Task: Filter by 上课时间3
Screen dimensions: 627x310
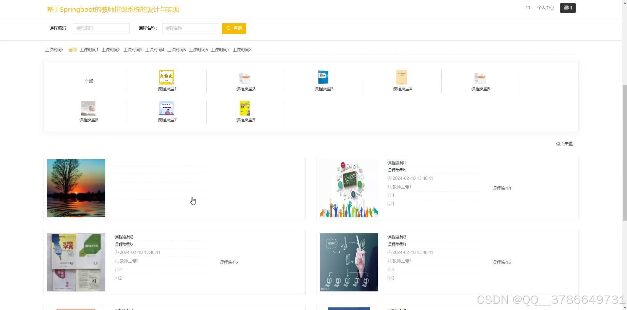Action: pos(133,50)
